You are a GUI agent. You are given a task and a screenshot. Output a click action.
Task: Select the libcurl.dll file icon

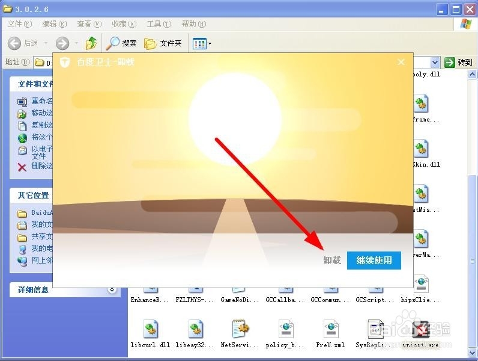pyautogui.click(x=150, y=329)
